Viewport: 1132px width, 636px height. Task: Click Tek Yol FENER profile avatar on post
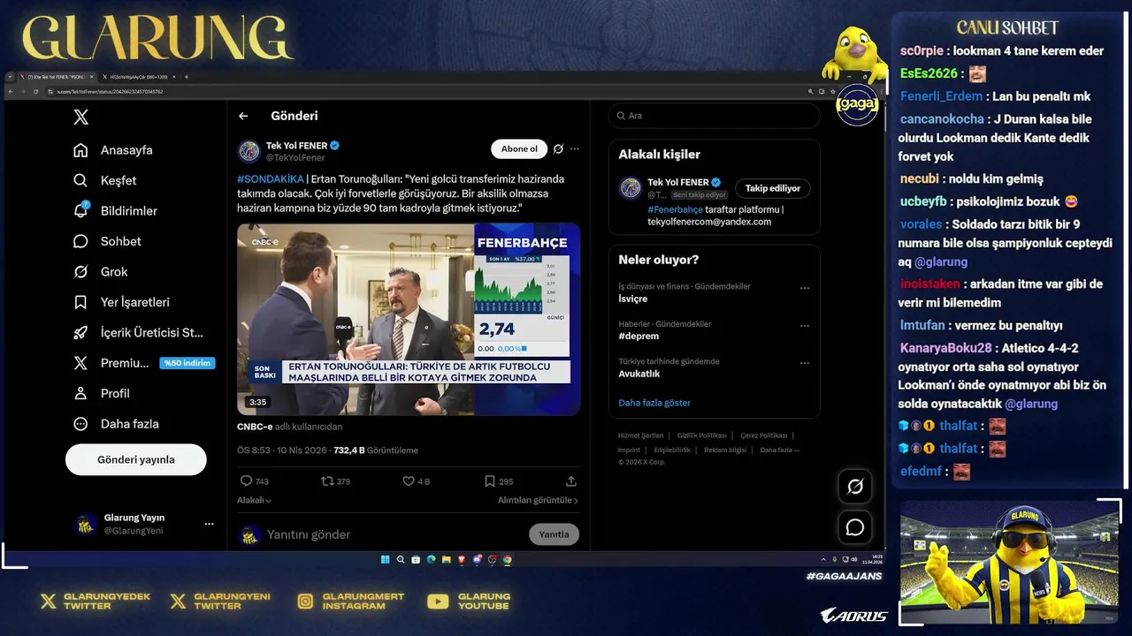[249, 151]
